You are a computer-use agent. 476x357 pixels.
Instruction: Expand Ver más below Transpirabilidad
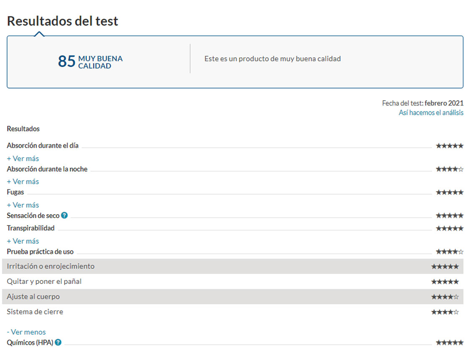click(23, 241)
